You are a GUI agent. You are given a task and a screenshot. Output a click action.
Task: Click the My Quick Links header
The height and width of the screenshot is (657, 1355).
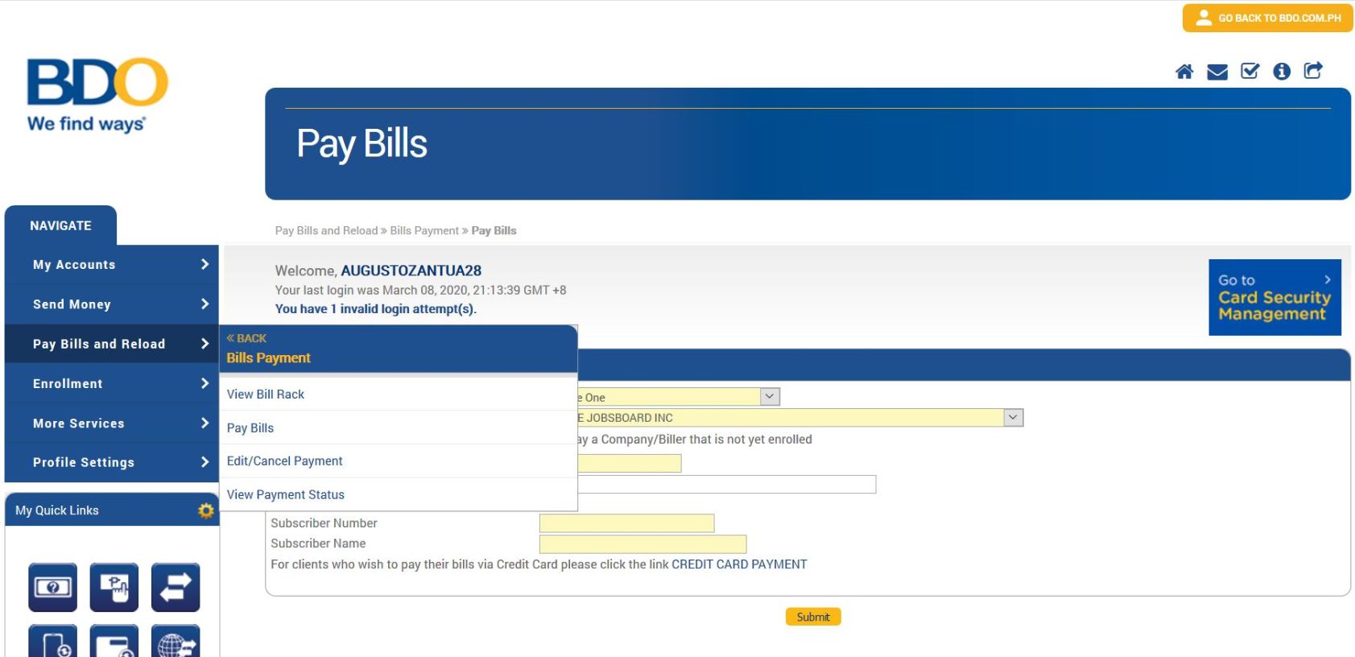click(112, 510)
